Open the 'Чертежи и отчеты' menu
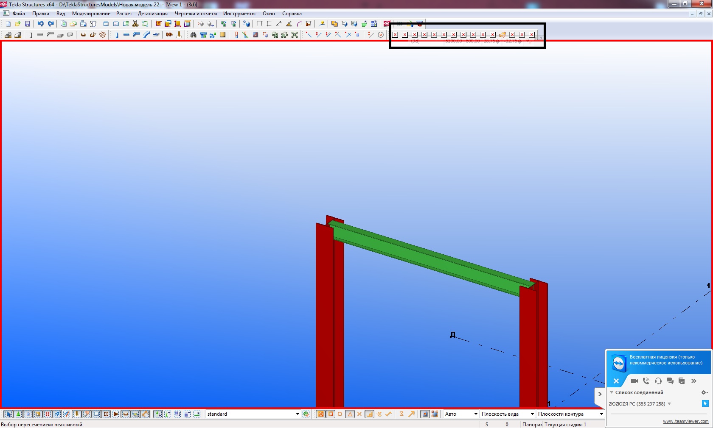Screen dimensions: 713x428 196,14
